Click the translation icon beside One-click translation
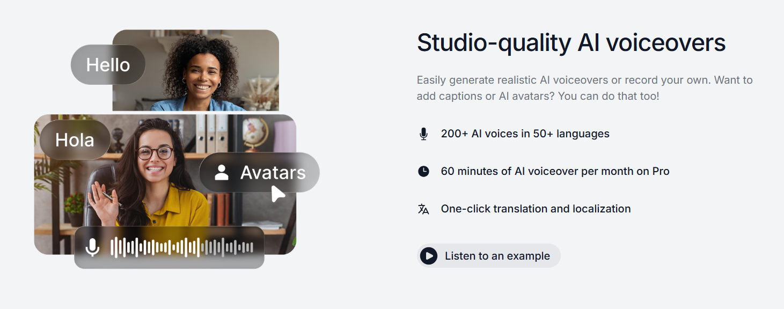 click(x=423, y=209)
